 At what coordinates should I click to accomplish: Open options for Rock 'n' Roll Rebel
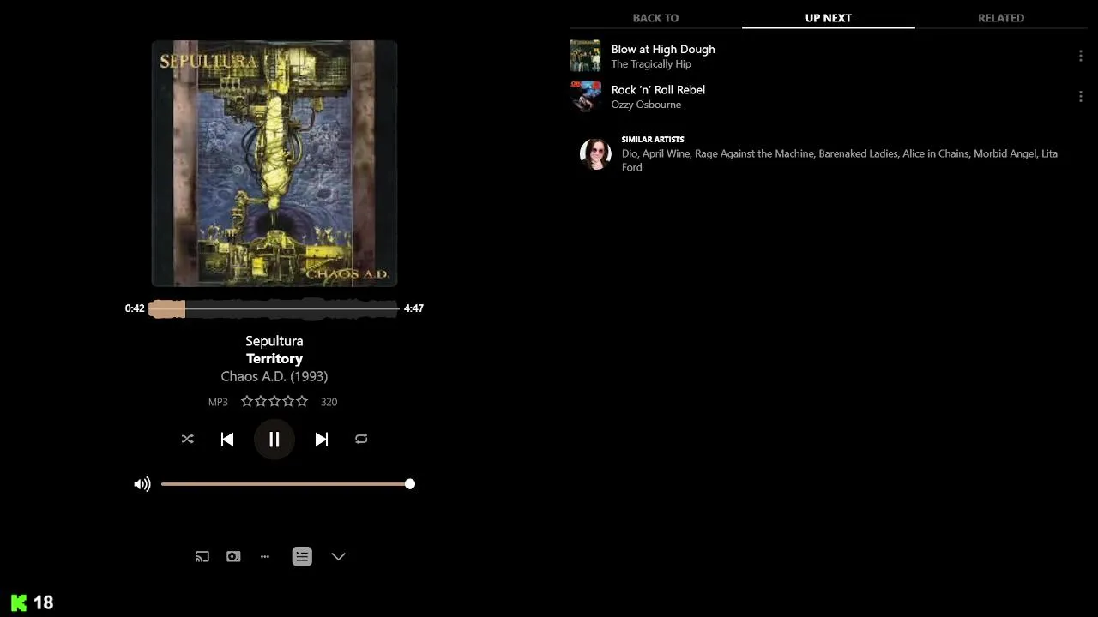1080,96
